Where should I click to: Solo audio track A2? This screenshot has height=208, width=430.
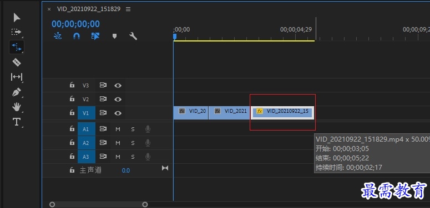coord(133,143)
